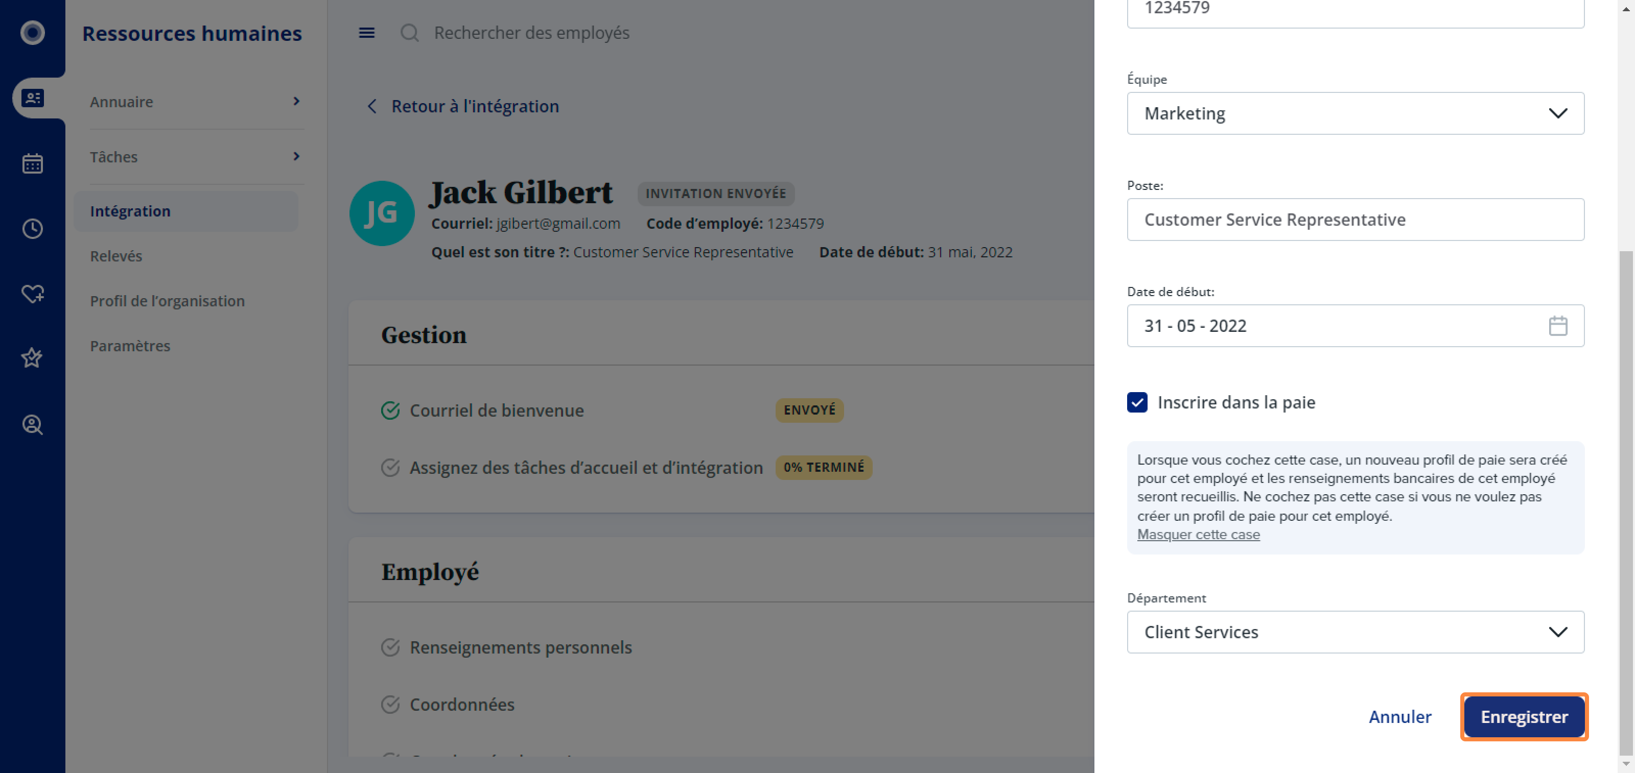
Task: Open the calendar icon in sidebar
Action: tap(32, 163)
